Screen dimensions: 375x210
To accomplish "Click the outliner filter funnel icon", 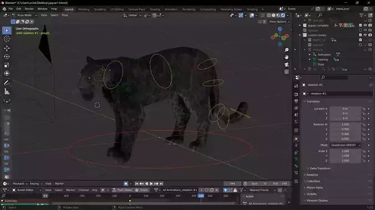I will [x=361, y=15].
